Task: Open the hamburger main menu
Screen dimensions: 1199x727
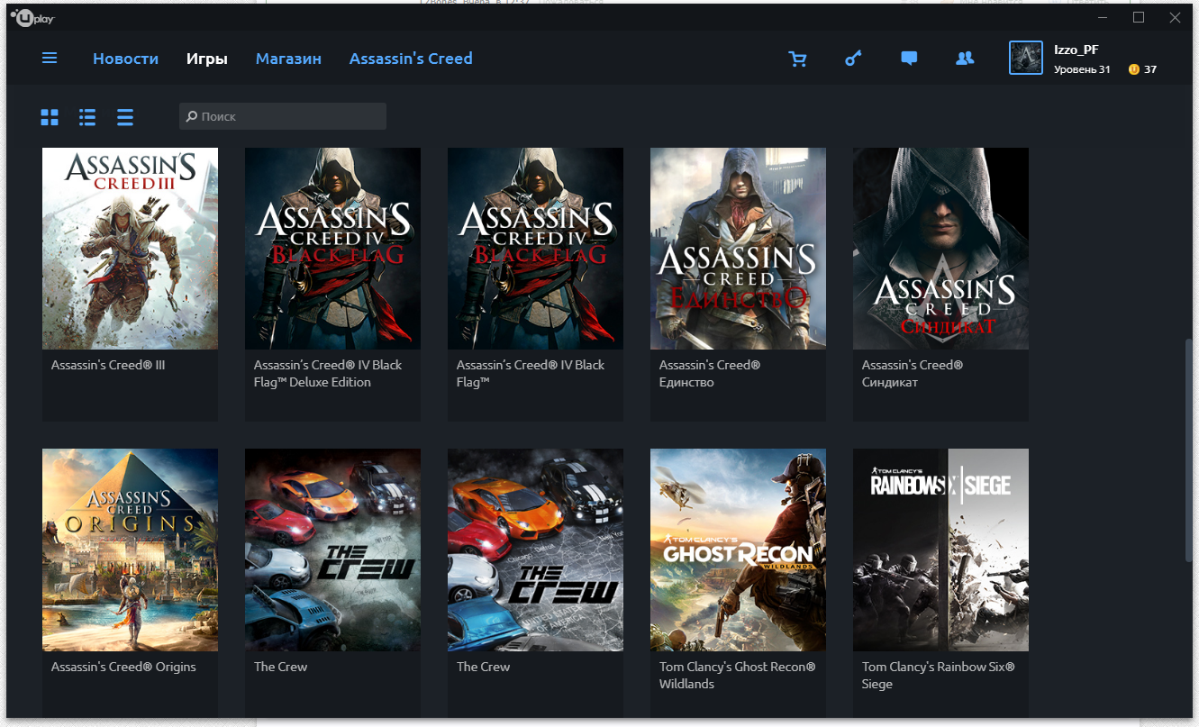Action: tap(50, 58)
